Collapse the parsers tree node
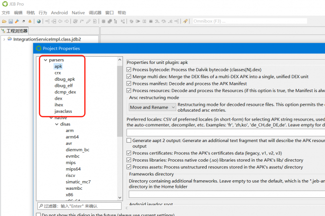 coord(45,60)
